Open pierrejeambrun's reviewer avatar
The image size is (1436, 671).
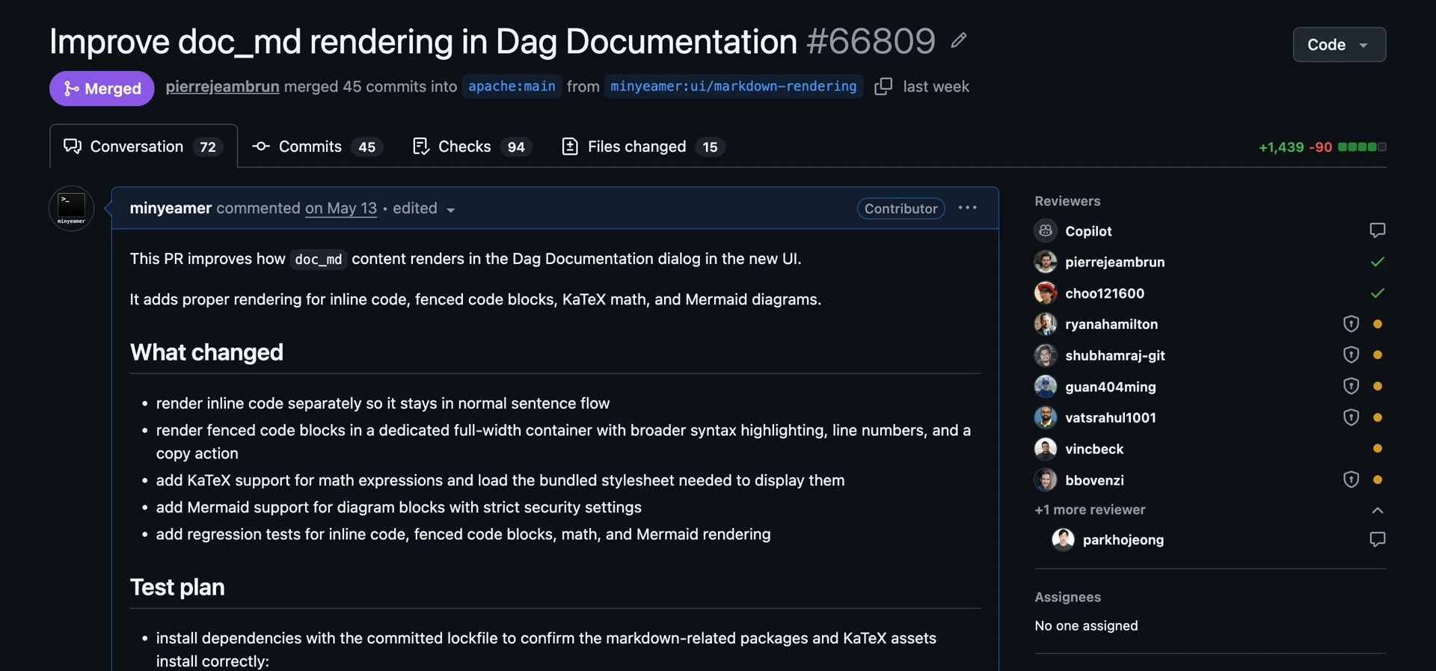click(x=1046, y=262)
